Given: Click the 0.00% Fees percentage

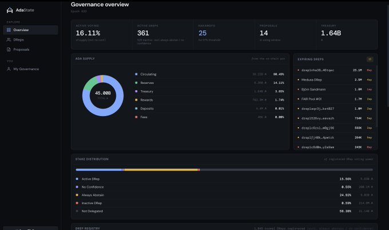Looking at the screenshot, I should point(279,117).
